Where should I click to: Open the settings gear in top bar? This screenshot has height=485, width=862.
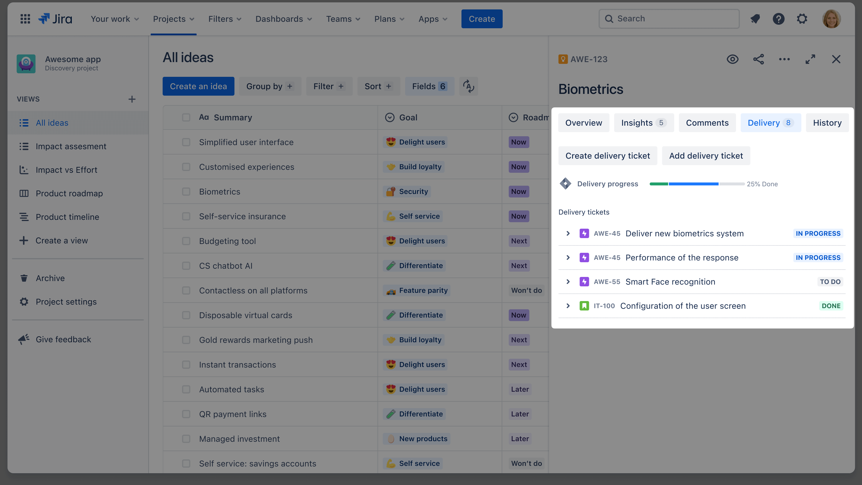(x=802, y=19)
